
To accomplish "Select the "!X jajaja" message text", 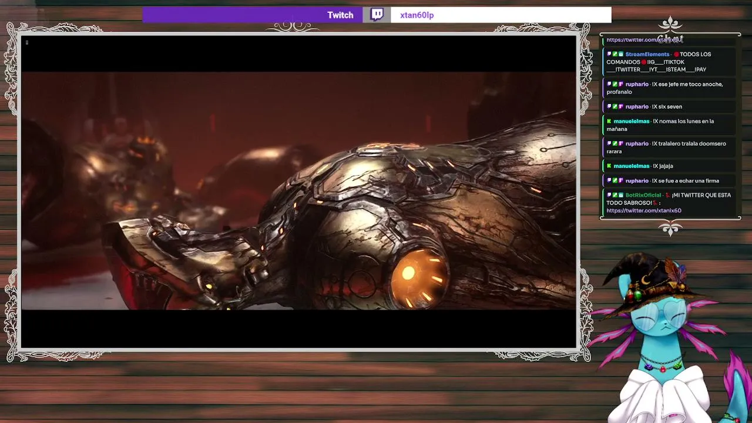I will coord(663,166).
